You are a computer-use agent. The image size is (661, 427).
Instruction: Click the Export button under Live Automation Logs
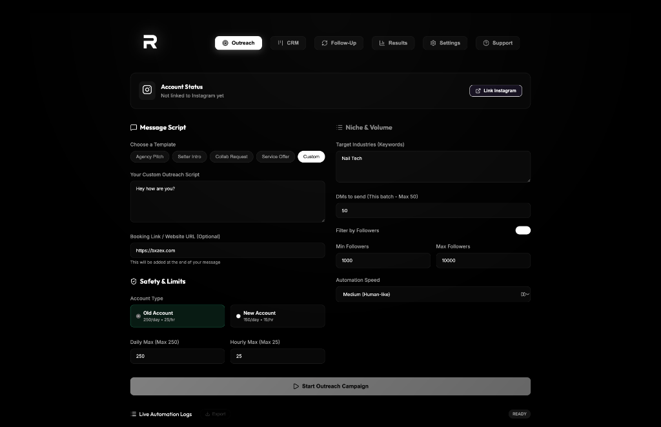click(215, 414)
